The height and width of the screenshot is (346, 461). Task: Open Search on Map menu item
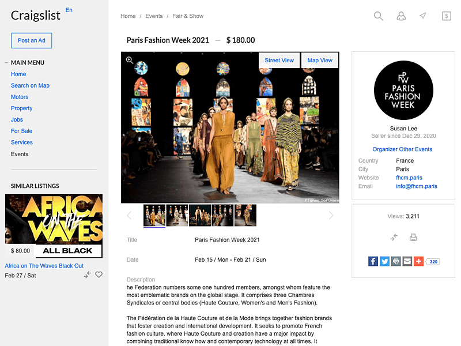pos(31,85)
